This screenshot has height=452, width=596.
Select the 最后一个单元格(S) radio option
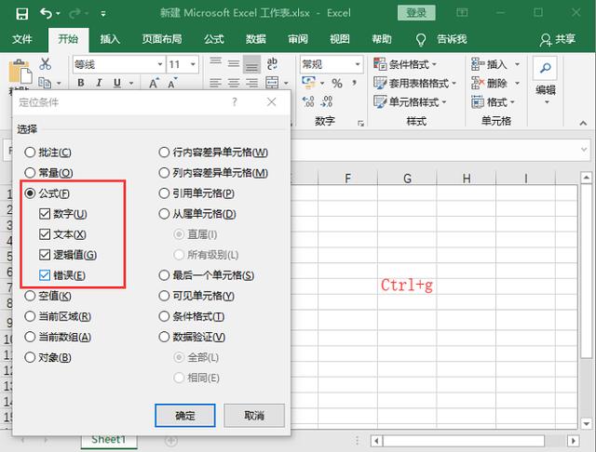tap(207, 275)
